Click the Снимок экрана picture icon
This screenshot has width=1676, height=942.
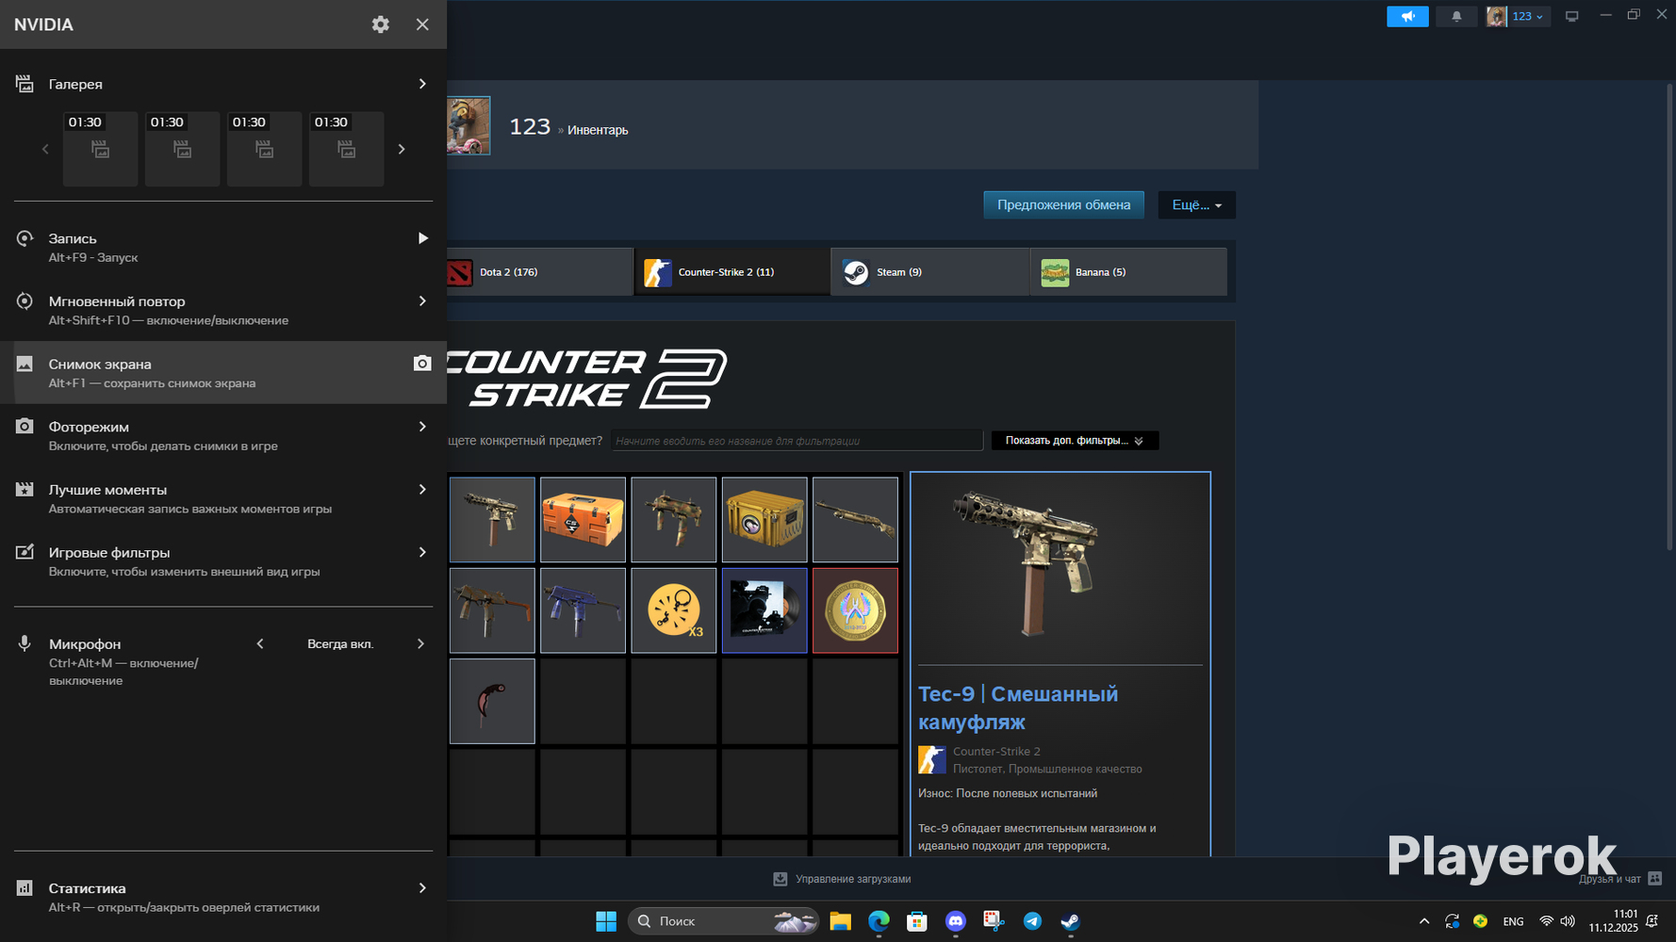[x=25, y=364]
